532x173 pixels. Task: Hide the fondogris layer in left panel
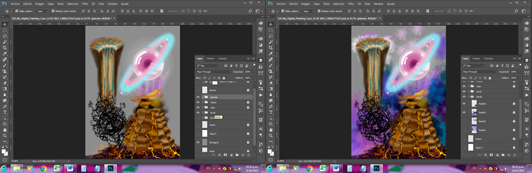click(198, 142)
